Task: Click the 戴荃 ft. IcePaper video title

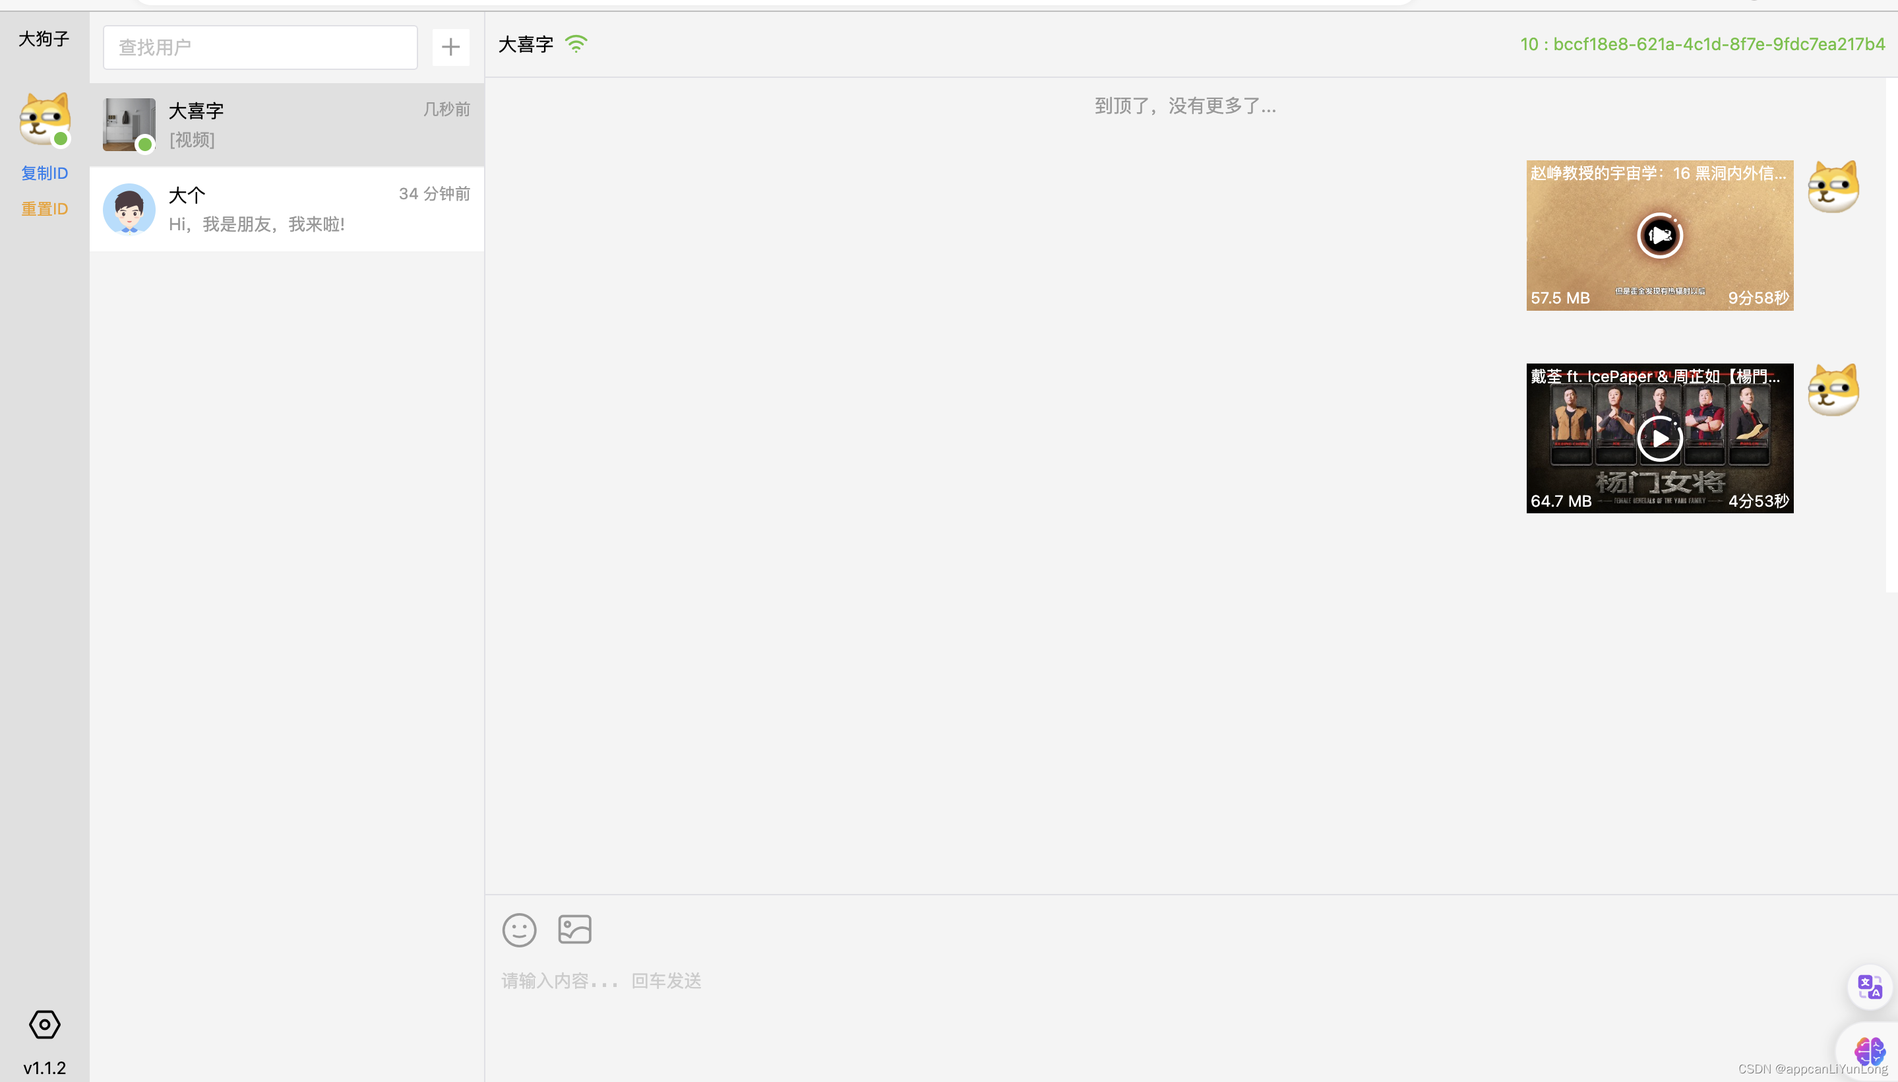Action: pyautogui.click(x=1656, y=376)
